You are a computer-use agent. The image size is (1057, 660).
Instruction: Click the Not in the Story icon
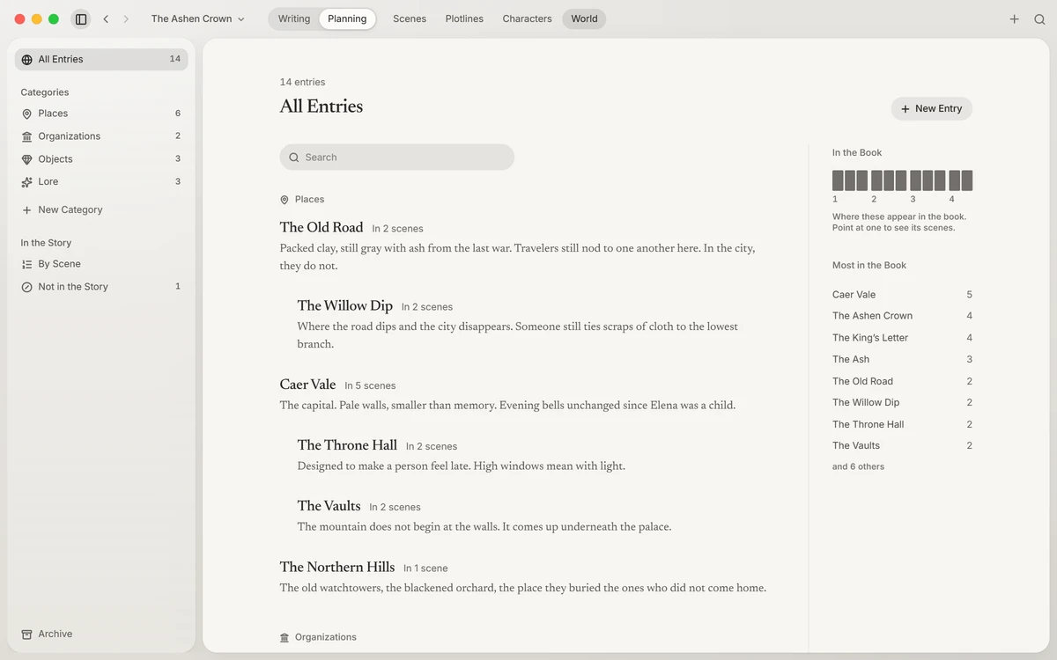tap(27, 287)
